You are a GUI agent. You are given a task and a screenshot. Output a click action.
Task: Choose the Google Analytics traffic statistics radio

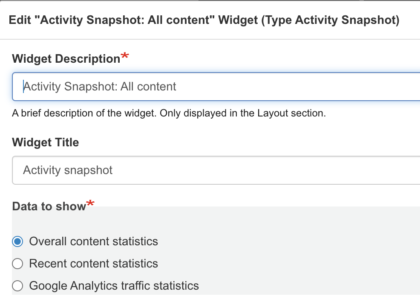click(x=17, y=285)
